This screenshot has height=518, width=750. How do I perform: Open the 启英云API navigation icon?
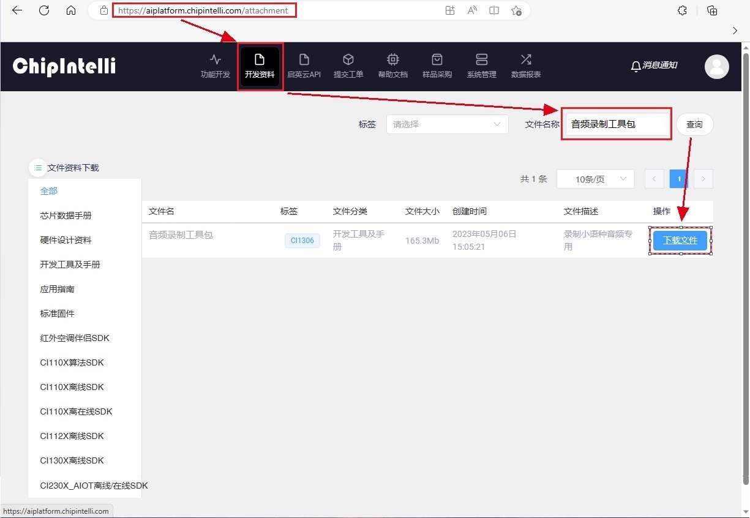304,60
